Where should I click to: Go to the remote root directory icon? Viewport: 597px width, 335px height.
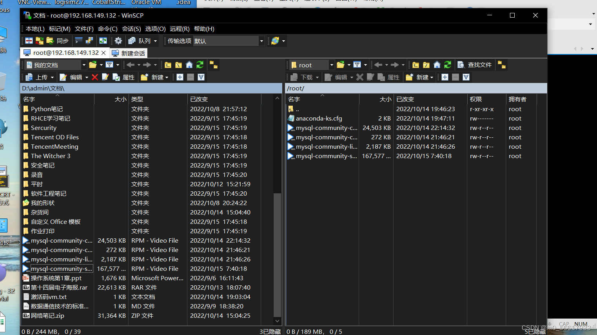[426, 65]
